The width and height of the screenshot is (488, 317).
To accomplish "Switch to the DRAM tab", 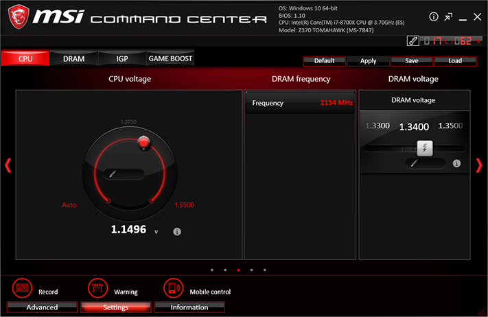I will pyautogui.click(x=73, y=58).
